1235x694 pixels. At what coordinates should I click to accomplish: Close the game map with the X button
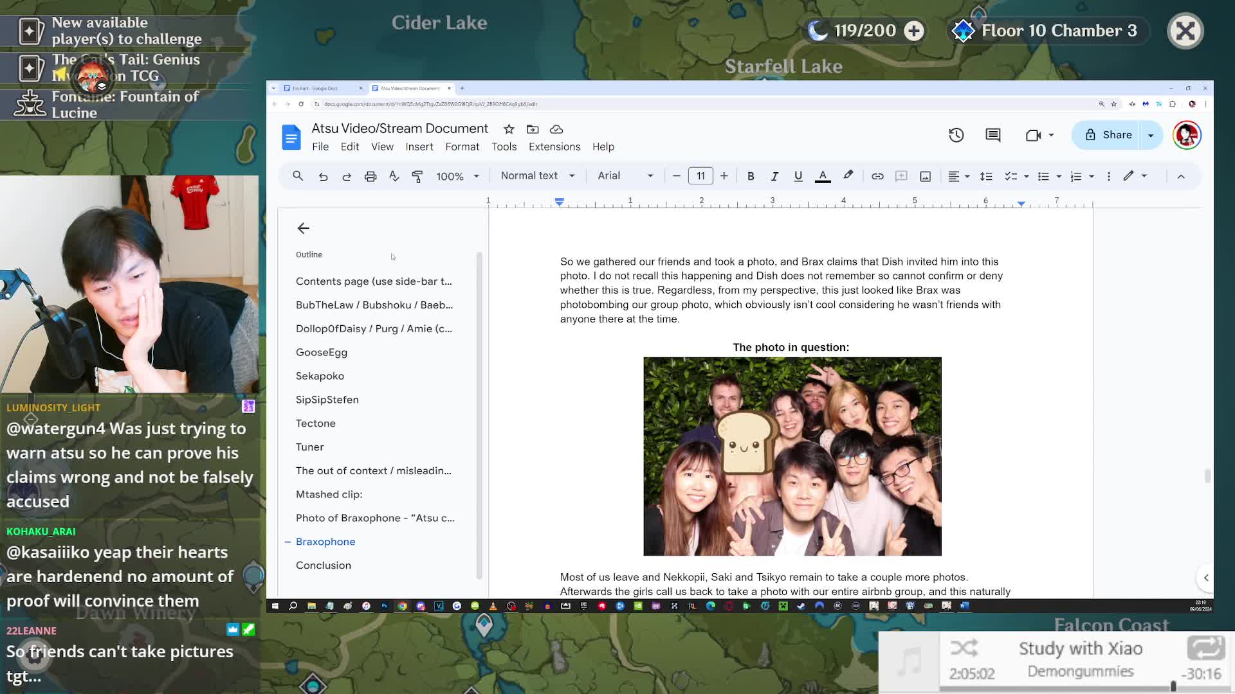1185,31
